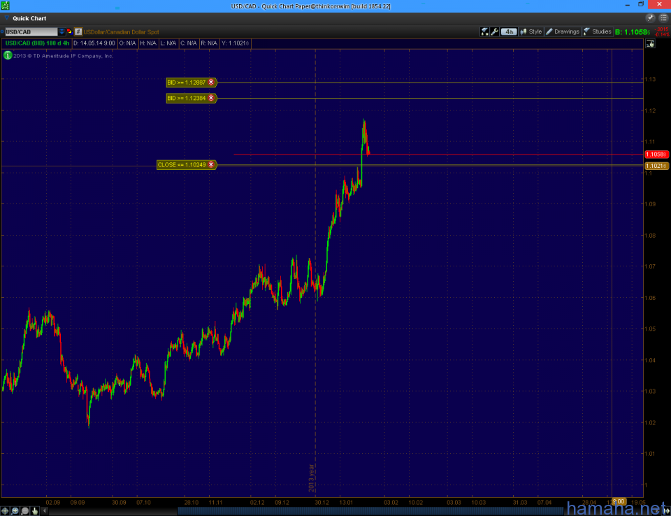Viewport: 671px width, 516px height.
Task: Click the zoom in magnifier icon
Action: point(15,511)
